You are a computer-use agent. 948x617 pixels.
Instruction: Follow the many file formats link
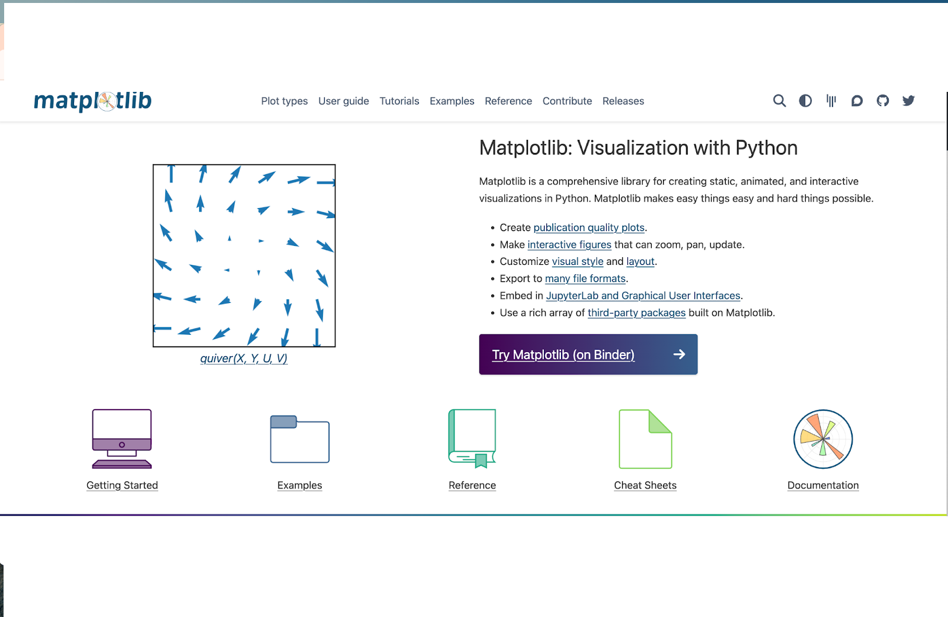point(585,279)
